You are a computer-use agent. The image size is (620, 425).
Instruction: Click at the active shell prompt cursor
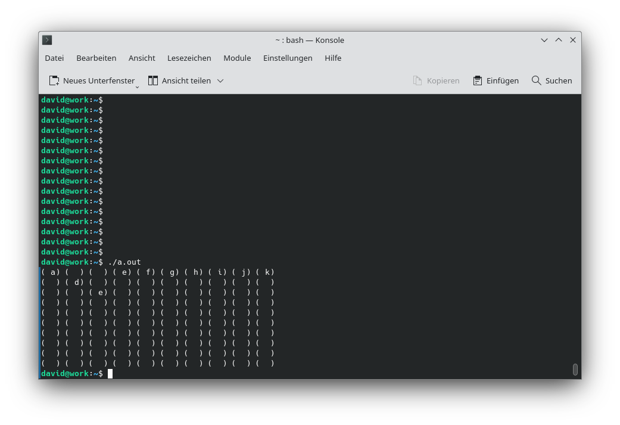[111, 373]
